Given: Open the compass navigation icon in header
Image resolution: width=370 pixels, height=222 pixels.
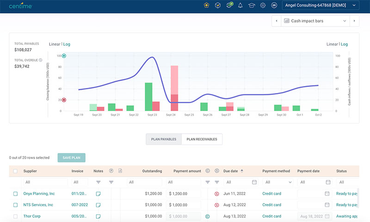Looking at the screenshot, I should tap(217, 5).
